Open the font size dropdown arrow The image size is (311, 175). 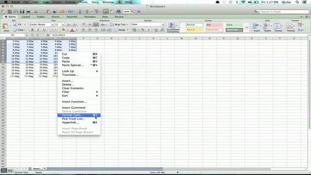coord(63,25)
